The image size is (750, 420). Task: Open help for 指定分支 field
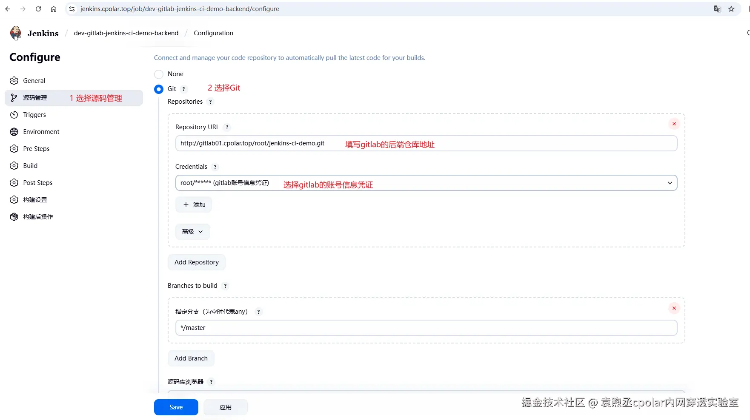258,312
